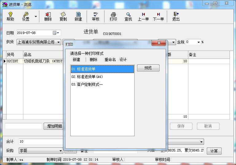The height and width of the screenshot is (165, 236).
Task: Select print style 03.客户定制样式一
Action: pos(87,84)
